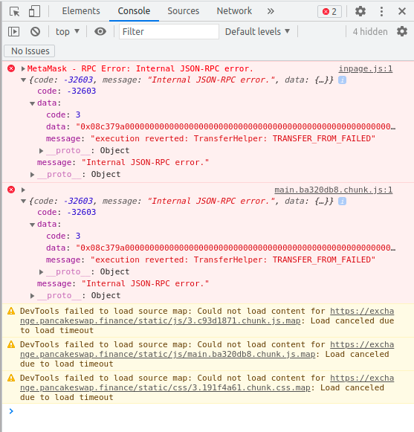Open the 3.191f4a61.chunk.css.map link
Screen dimensions: 414x432
(x=165, y=387)
